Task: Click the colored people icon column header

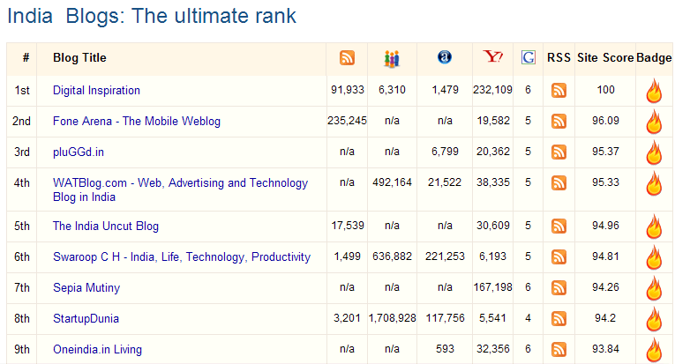Action: pos(392,58)
